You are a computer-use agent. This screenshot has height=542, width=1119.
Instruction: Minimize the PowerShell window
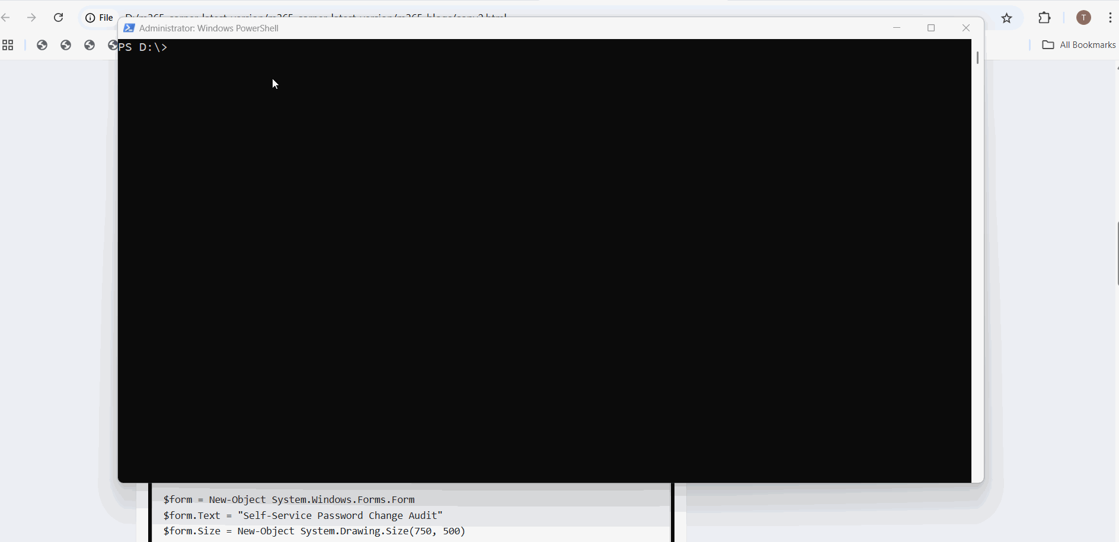[x=897, y=28]
